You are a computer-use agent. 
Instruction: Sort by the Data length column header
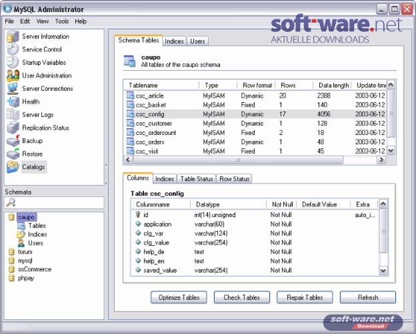(x=332, y=86)
